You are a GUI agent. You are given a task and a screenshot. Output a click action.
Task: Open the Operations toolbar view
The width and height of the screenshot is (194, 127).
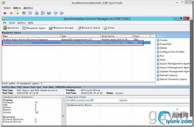tap(11, 28)
